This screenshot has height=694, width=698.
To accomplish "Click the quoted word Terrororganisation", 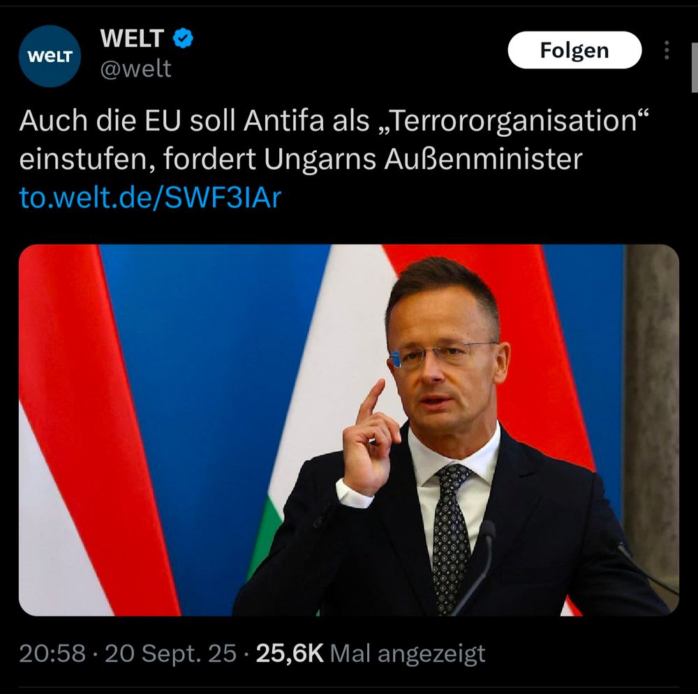I will (x=514, y=121).
